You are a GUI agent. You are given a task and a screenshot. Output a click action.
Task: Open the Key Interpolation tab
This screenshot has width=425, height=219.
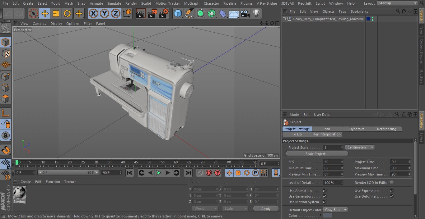coord(327,134)
